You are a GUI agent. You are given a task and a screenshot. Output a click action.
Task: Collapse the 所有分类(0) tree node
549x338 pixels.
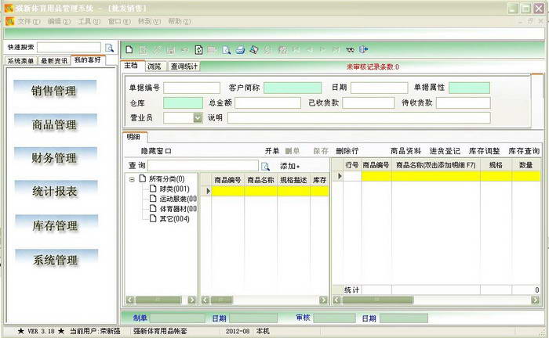(132, 179)
